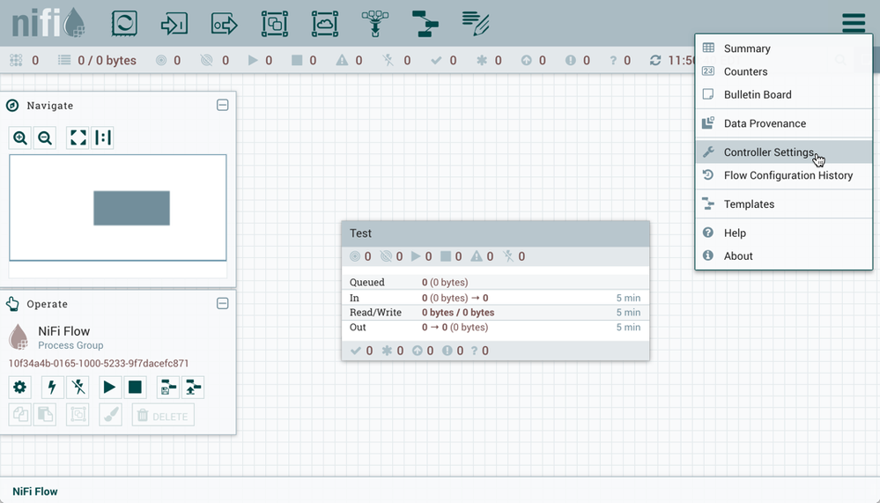
Task: Select the Remote Process Group icon
Action: (326, 23)
